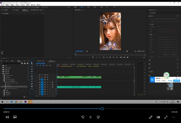181x123 pixels.
Task: Click Extract button in program monitor
Action: tap(124, 57)
